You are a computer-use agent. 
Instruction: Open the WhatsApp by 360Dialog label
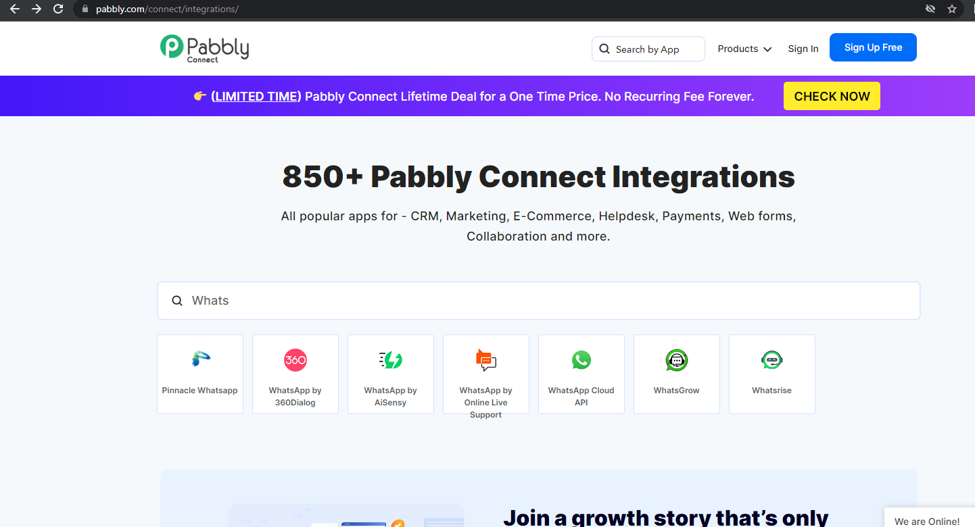tap(295, 397)
